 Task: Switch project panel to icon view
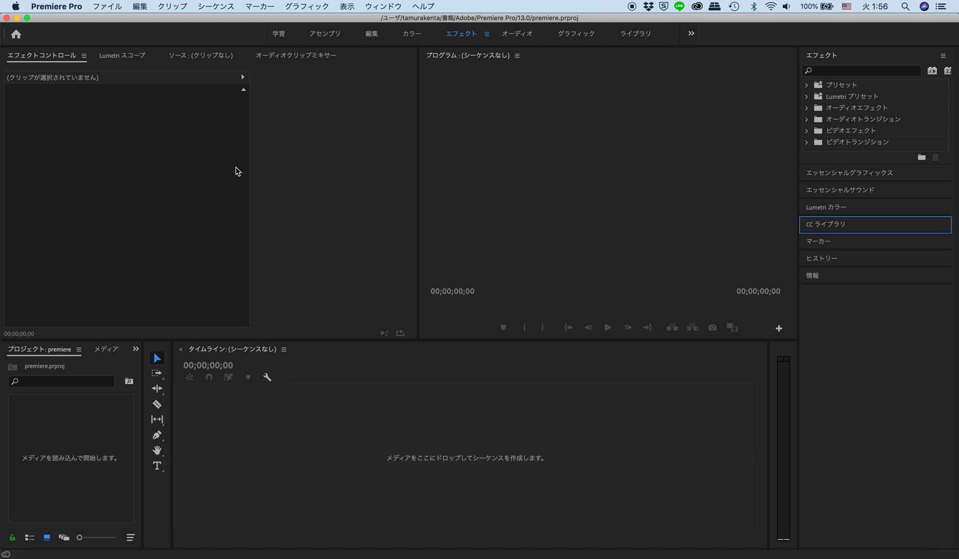46,538
